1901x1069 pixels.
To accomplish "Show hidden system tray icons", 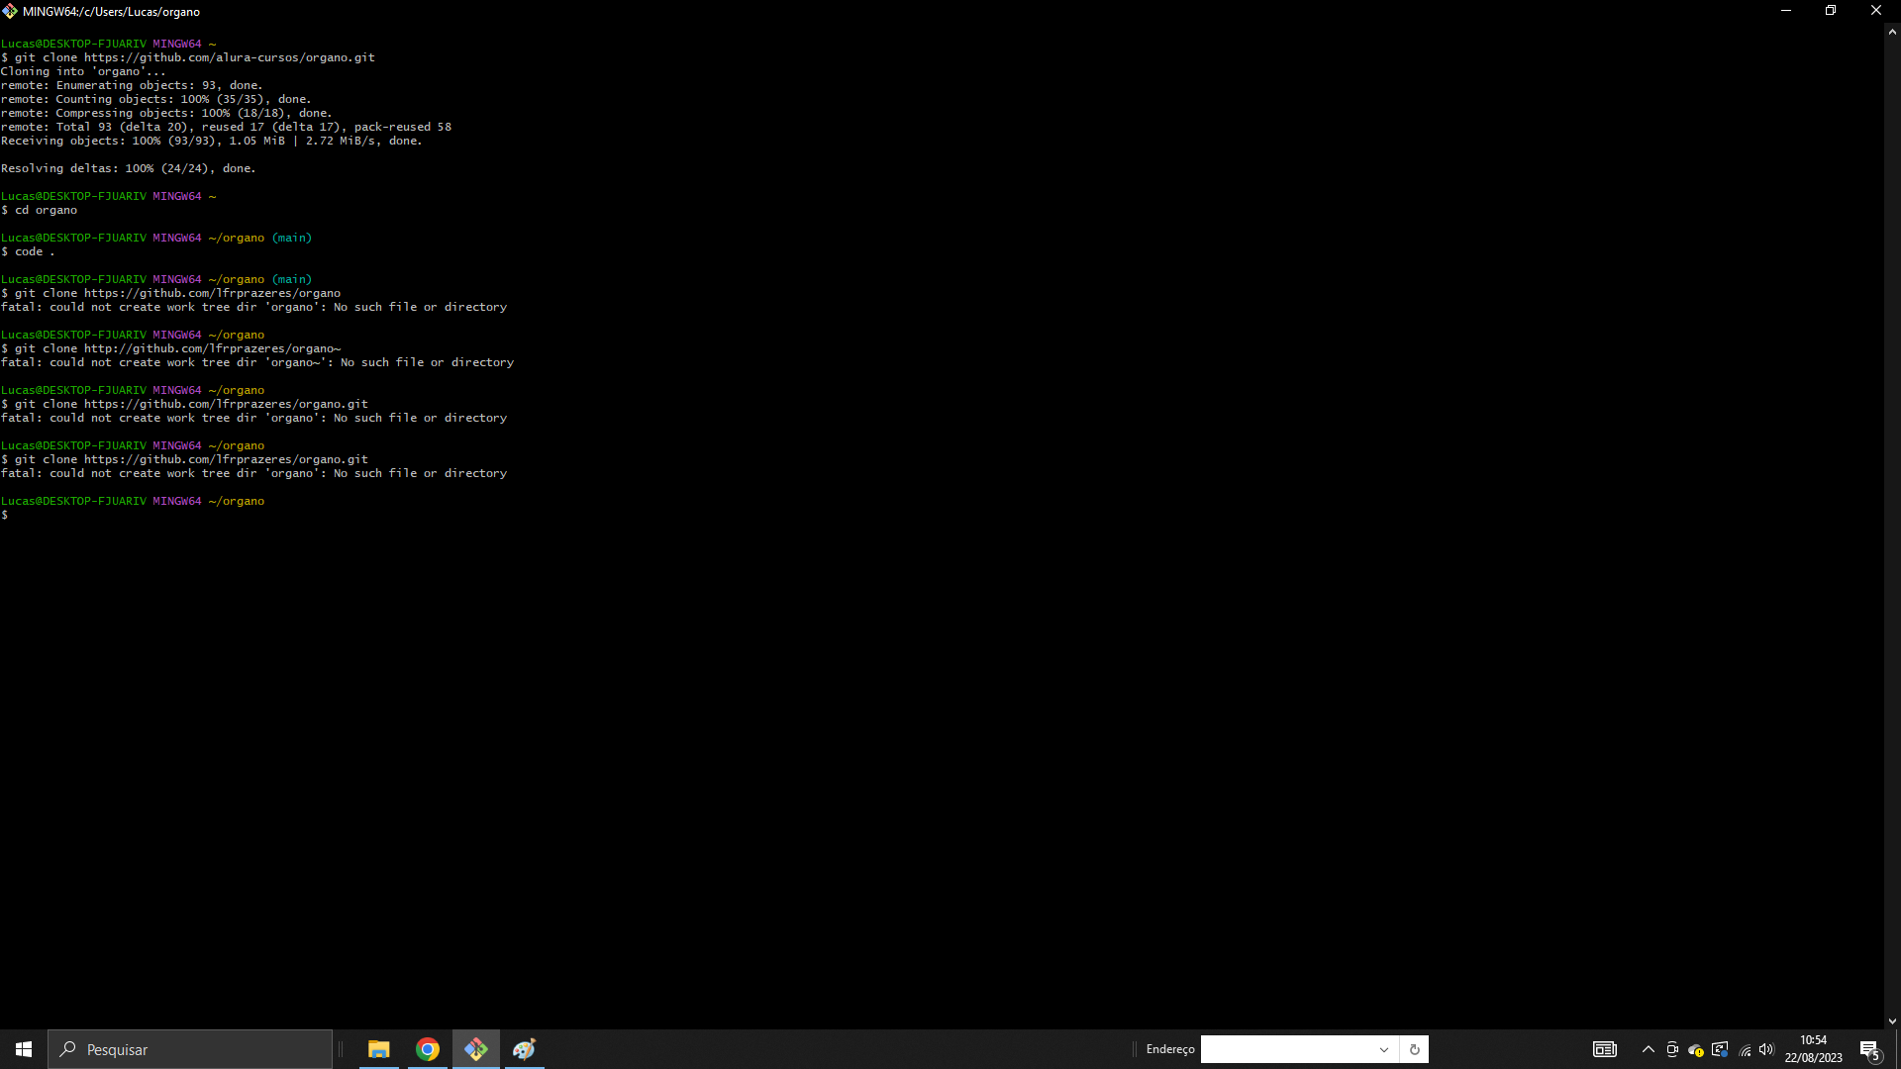I will pyautogui.click(x=1649, y=1049).
